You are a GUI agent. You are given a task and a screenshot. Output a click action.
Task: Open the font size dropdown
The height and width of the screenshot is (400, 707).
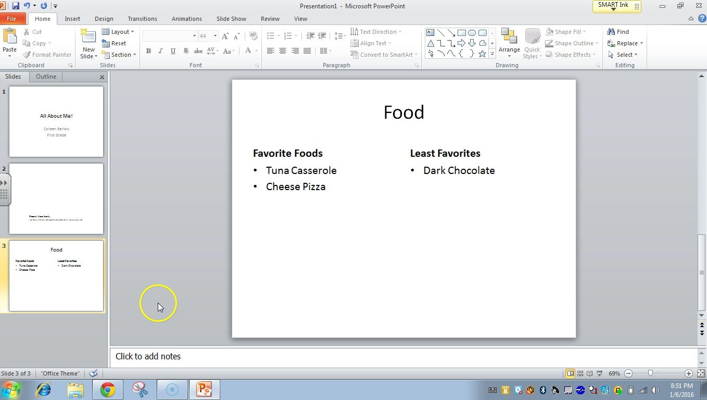click(x=214, y=35)
